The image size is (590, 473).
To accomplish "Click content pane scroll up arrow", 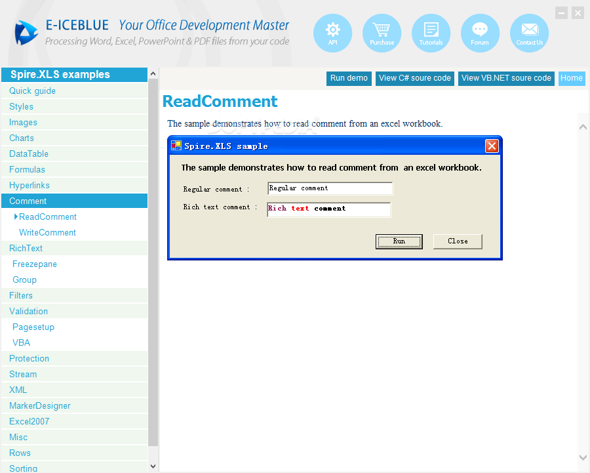I will tap(583, 127).
